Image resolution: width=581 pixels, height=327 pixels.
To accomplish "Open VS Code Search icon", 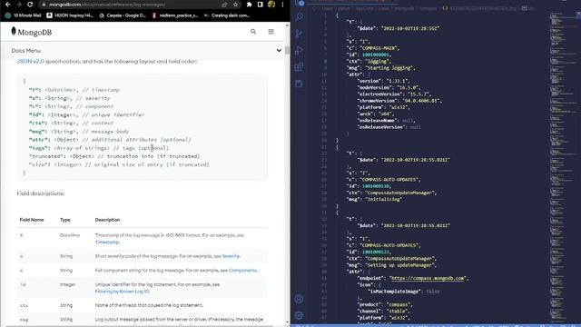I will pos(299,16).
